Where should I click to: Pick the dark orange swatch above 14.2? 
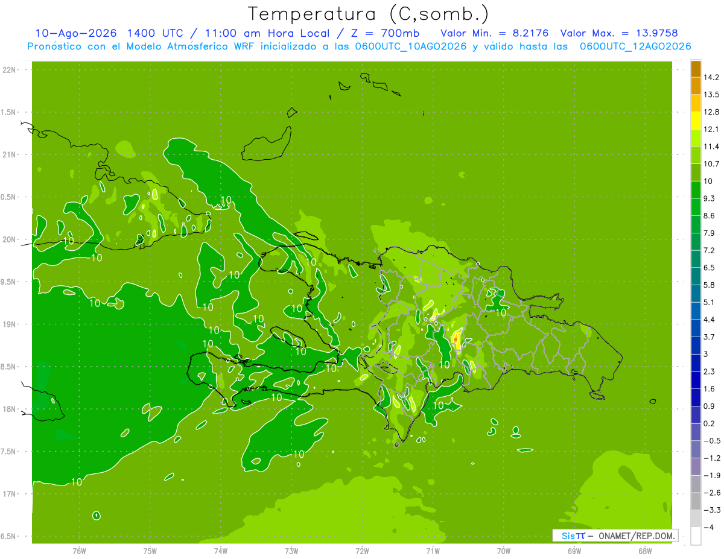[696, 69]
